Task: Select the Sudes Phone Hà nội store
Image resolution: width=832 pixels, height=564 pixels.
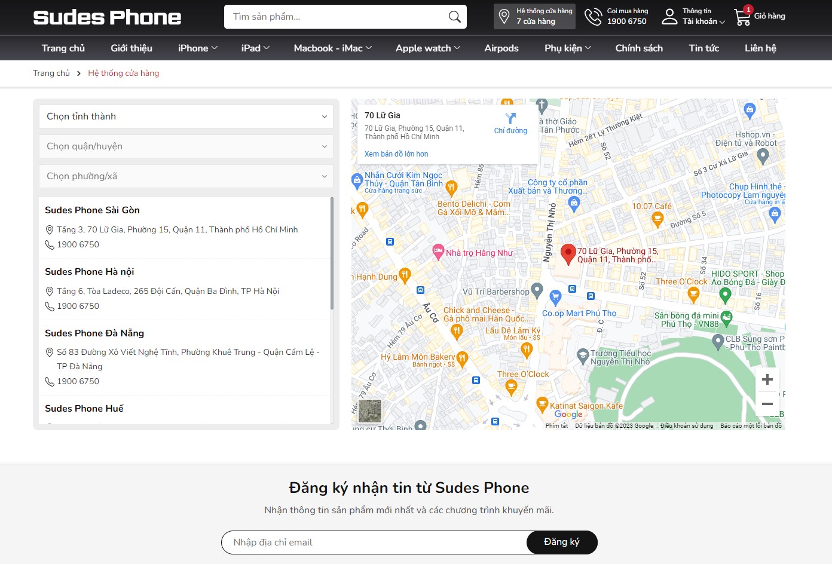Action: tap(90, 272)
